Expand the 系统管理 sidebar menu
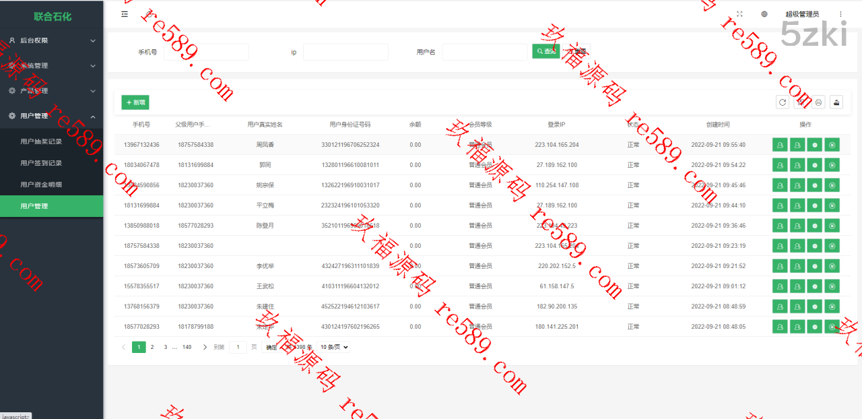This screenshot has height=419, width=862. tap(51, 66)
